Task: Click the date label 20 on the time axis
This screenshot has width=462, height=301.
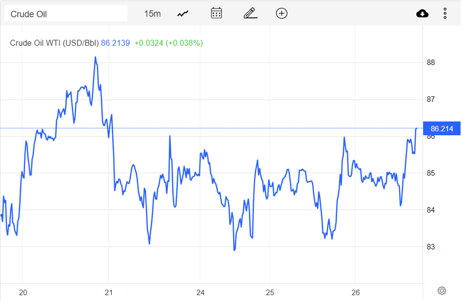Action: pyautogui.click(x=23, y=292)
